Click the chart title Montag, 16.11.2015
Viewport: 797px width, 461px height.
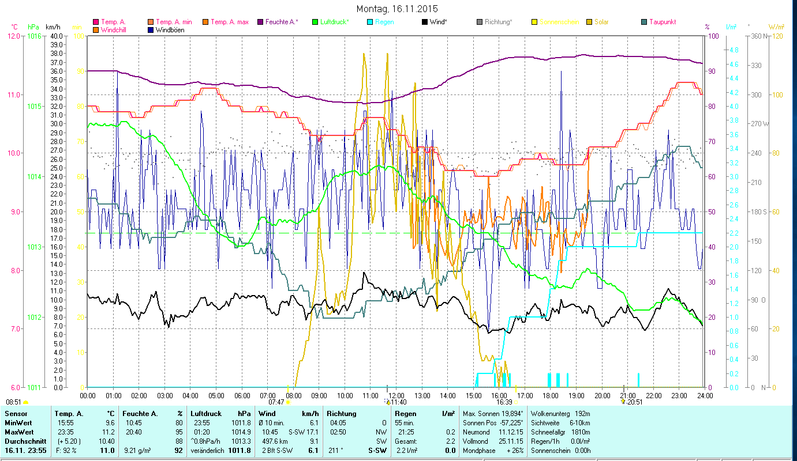click(396, 9)
